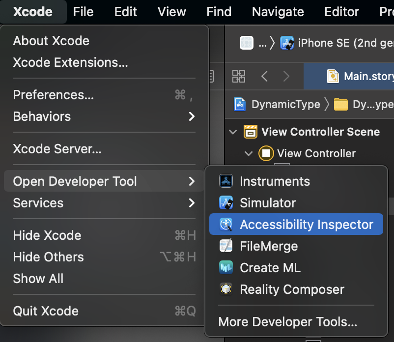This screenshot has height=342, width=394.
Task: Open the Navigate menu
Action: [278, 12]
